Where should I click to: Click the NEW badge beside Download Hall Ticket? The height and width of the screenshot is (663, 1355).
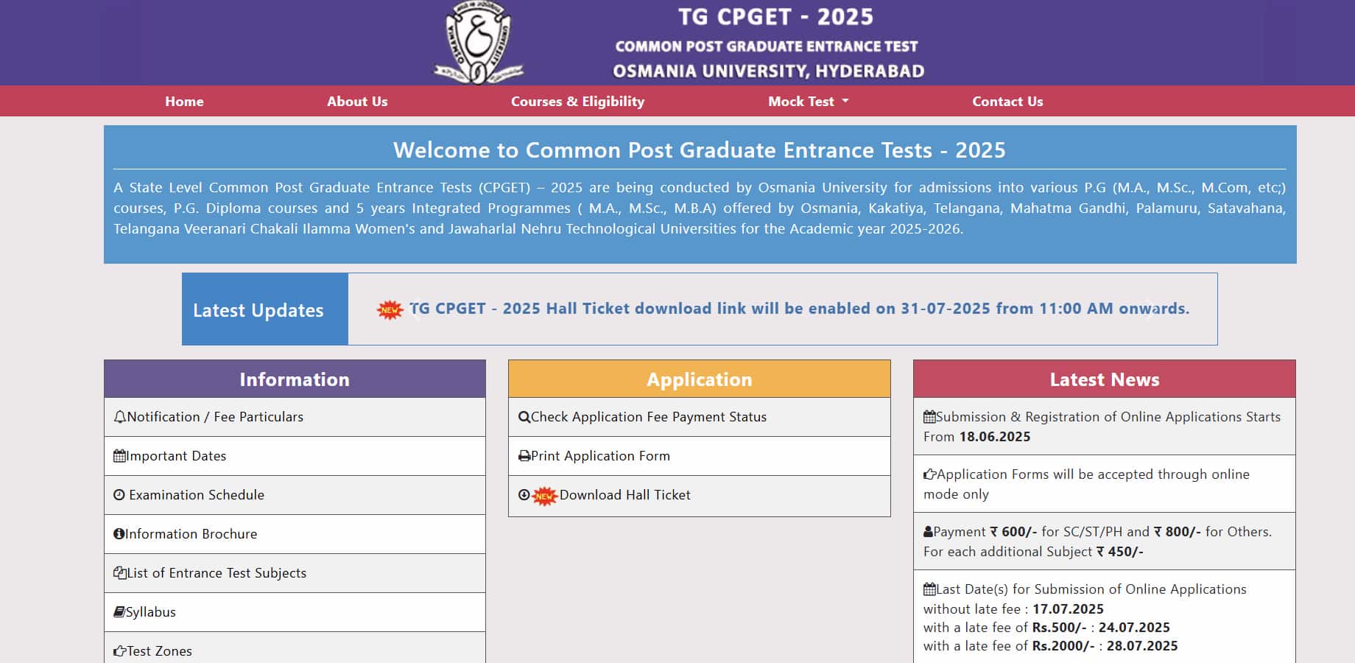pos(544,496)
